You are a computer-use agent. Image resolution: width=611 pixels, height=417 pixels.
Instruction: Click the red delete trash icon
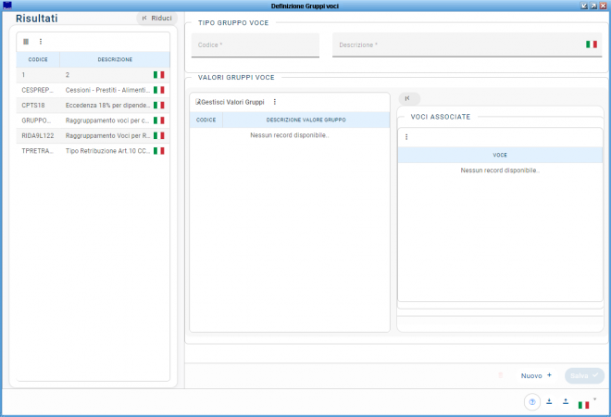click(501, 375)
